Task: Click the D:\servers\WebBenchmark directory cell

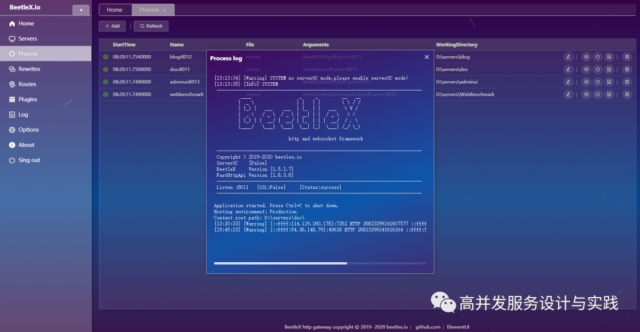Action: point(465,94)
